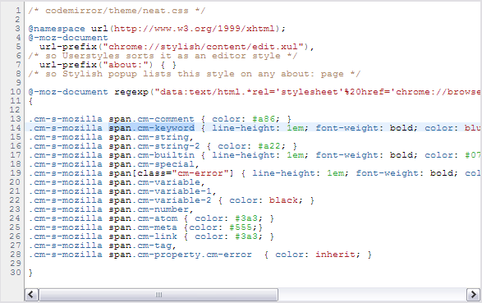The image size is (482, 303).
Task: Click the horizontal scrollbar thumb
Action: click(x=158, y=295)
